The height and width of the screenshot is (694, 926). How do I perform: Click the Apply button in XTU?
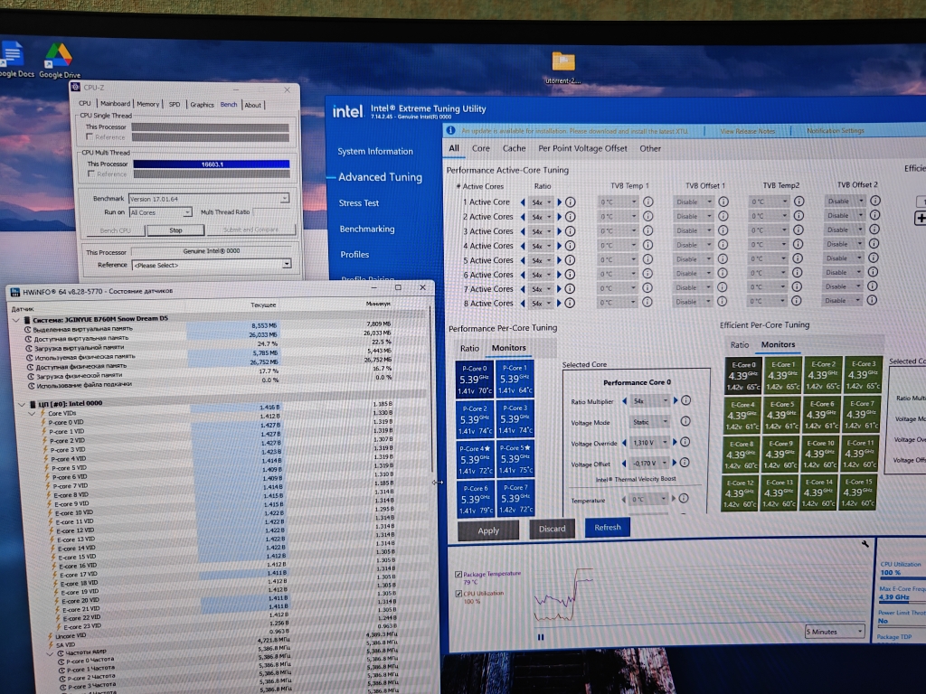488,530
